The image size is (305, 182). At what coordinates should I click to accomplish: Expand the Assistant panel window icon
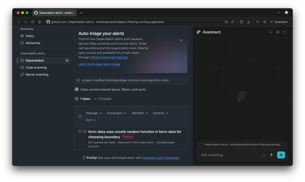tap(285, 32)
